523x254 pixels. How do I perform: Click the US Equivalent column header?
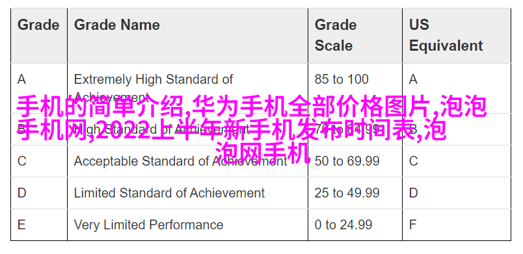click(457, 36)
